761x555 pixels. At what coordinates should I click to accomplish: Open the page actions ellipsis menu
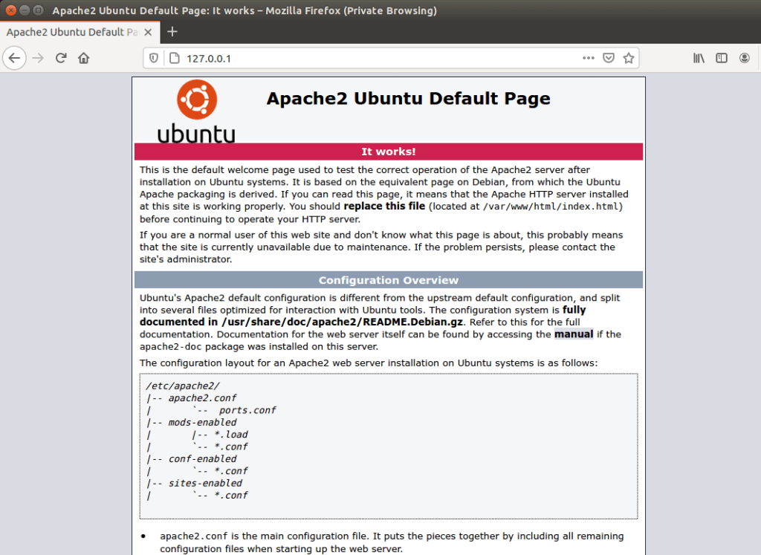(x=588, y=58)
